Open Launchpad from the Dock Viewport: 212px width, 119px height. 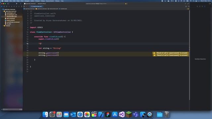[x=59, y=114]
